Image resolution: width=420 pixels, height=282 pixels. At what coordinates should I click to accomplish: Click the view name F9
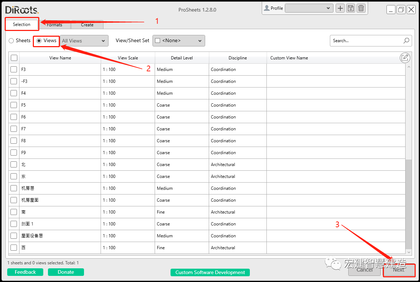point(23,153)
